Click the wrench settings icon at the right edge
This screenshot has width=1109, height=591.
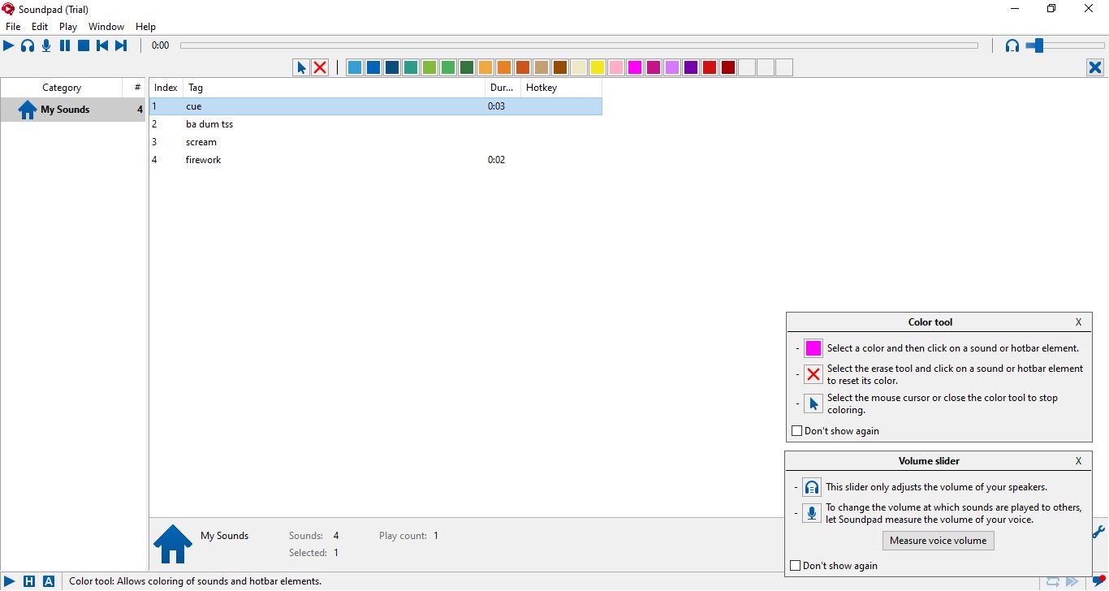tap(1099, 533)
